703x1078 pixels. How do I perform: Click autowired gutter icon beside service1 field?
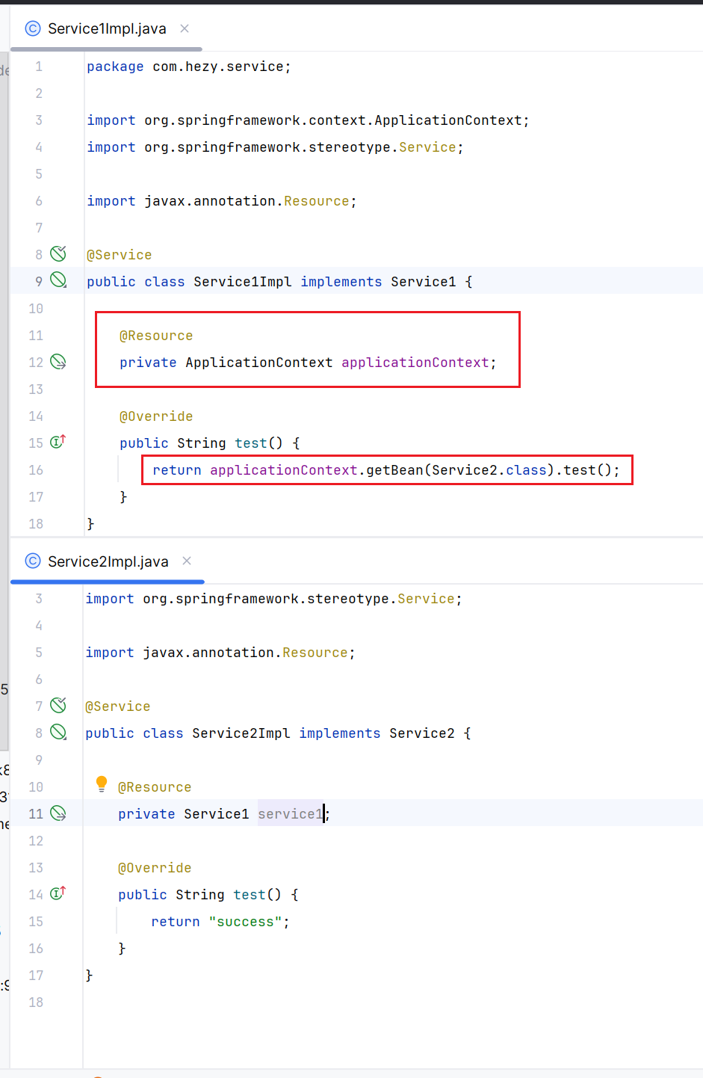click(58, 813)
